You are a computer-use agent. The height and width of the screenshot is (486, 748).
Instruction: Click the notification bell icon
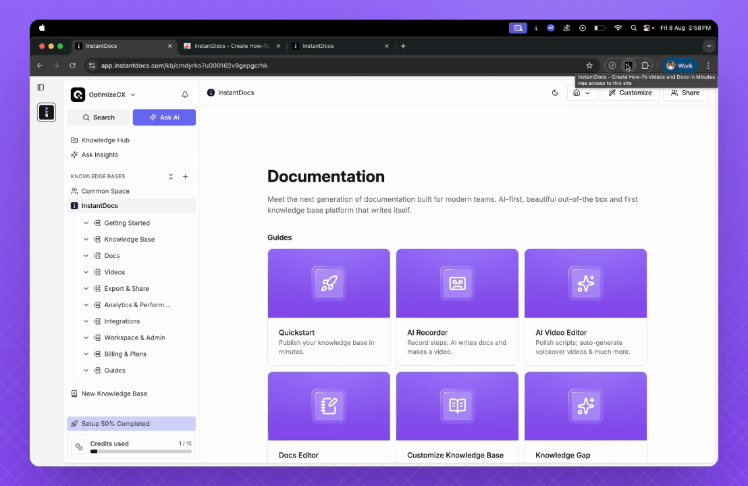185,95
